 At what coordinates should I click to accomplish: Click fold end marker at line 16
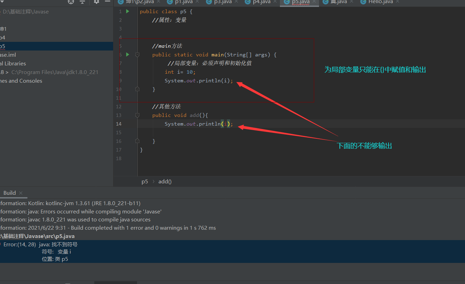coord(137,141)
